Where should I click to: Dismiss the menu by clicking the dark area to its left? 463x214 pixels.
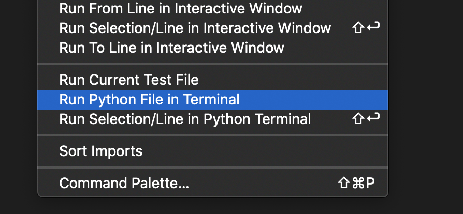coord(18,103)
